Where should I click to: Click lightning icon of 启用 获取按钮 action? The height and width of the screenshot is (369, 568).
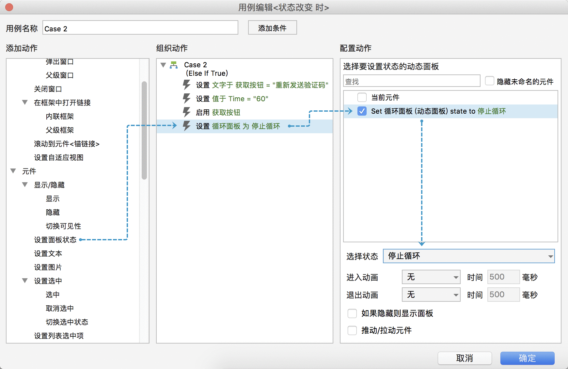186,112
